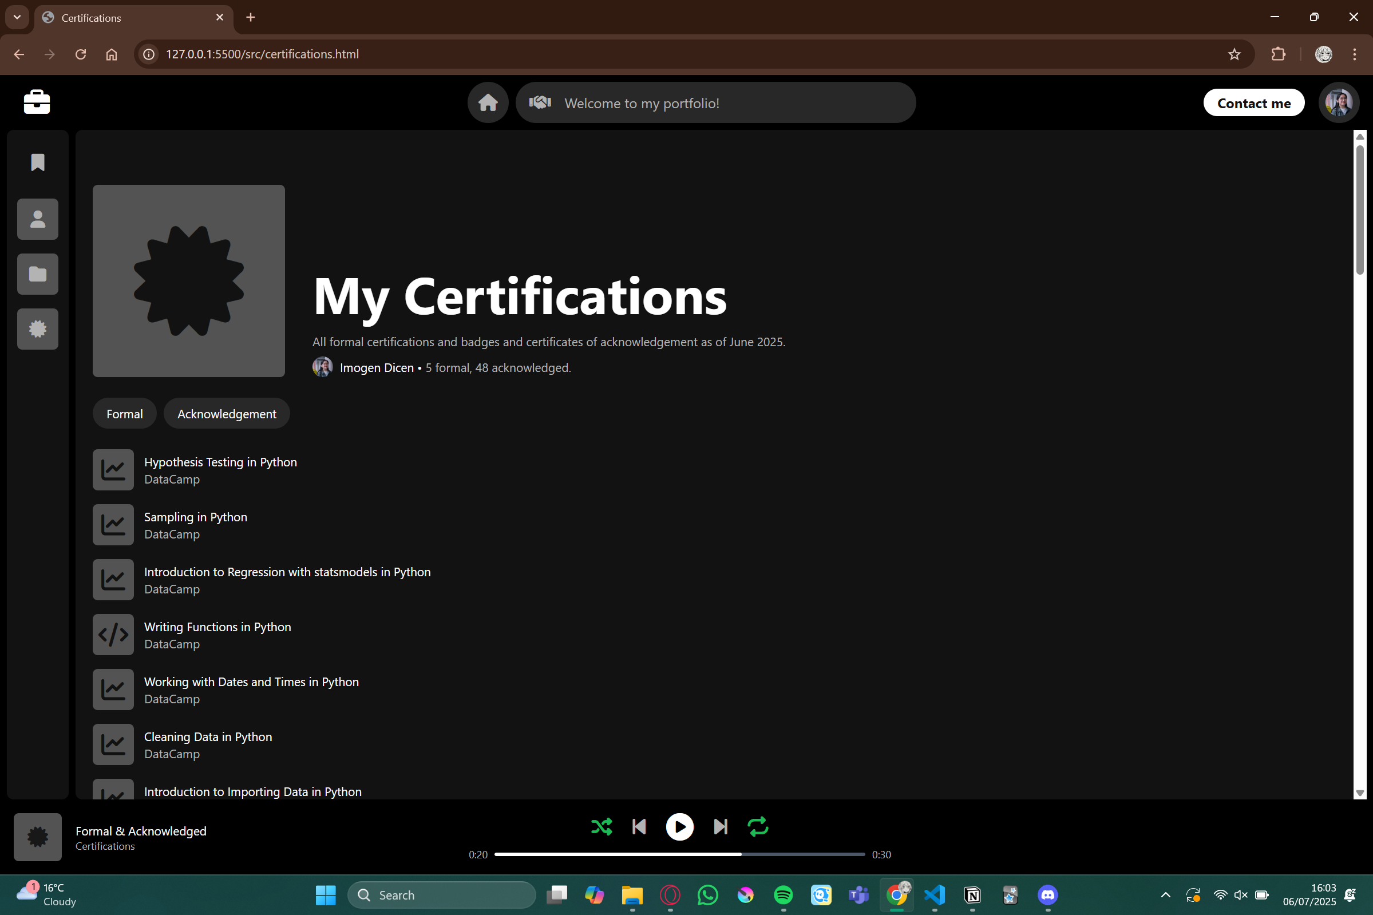Filter by the Formal tab
The width and height of the screenshot is (1373, 915).
point(124,414)
